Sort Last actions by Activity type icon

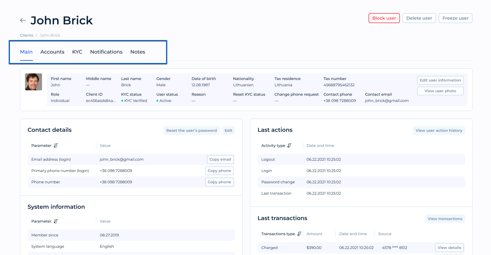point(289,145)
